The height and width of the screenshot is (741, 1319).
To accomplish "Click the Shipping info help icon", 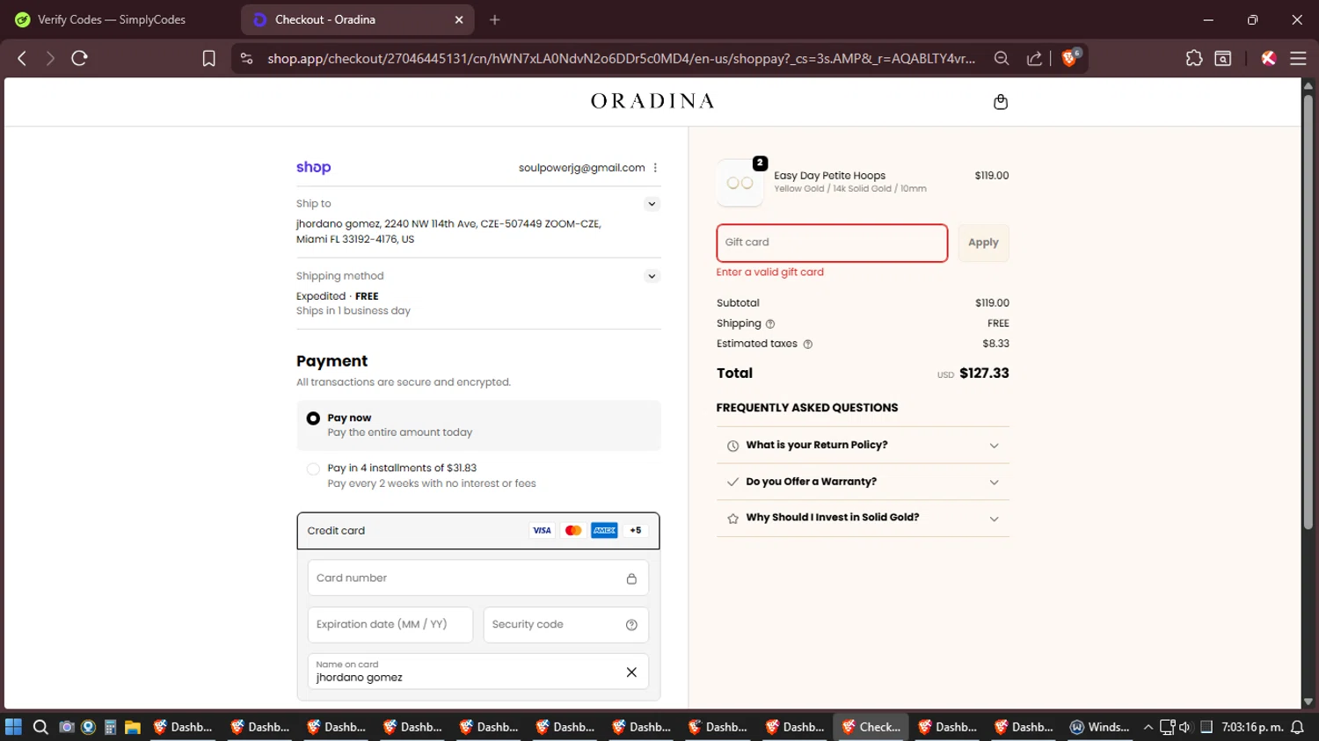I will pos(770,323).
